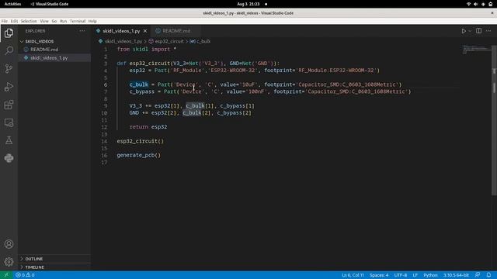497x279 pixels.
Task: Open system network indicator in top bar
Action: coord(468,4)
